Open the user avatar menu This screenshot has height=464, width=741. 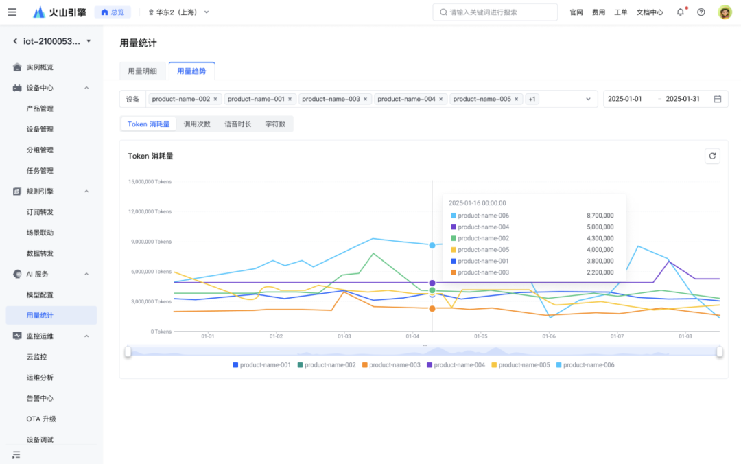pos(725,12)
